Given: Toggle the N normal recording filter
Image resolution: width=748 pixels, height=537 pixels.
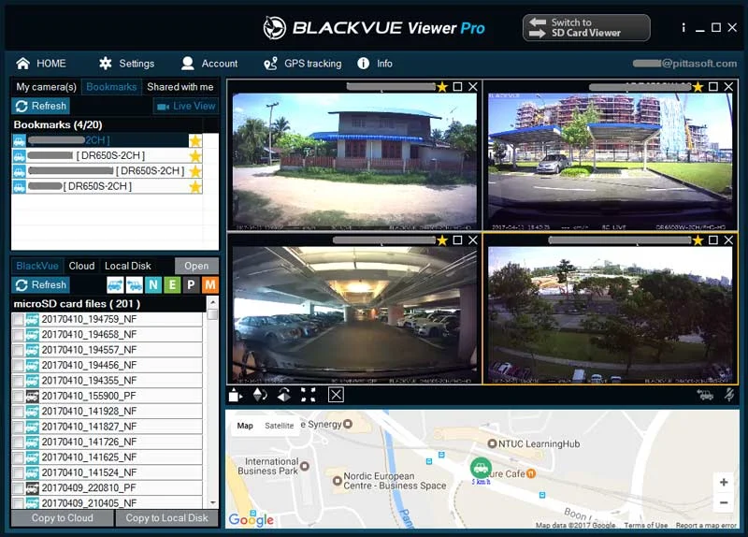Looking at the screenshot, I should (153, 285).
